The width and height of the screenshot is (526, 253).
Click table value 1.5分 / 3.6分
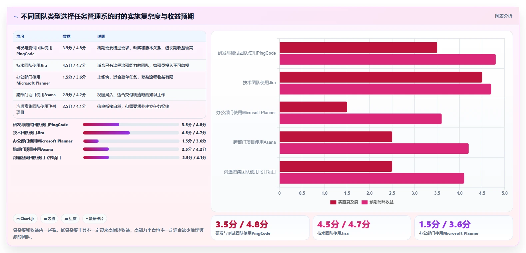tap(74, 77)
